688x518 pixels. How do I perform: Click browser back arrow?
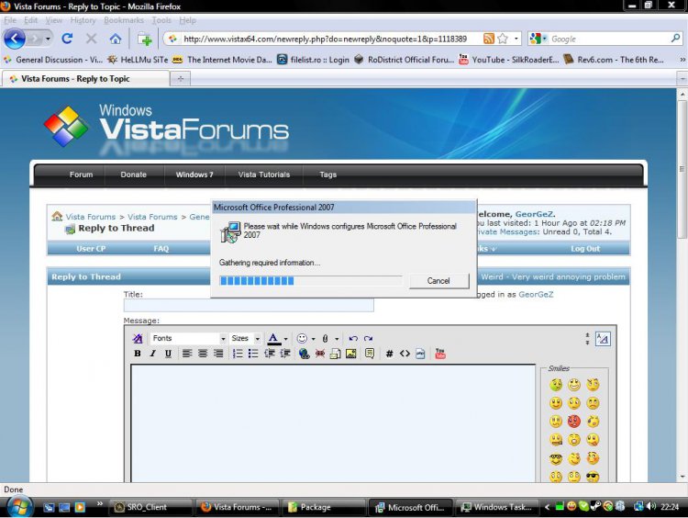click(15, 39)
